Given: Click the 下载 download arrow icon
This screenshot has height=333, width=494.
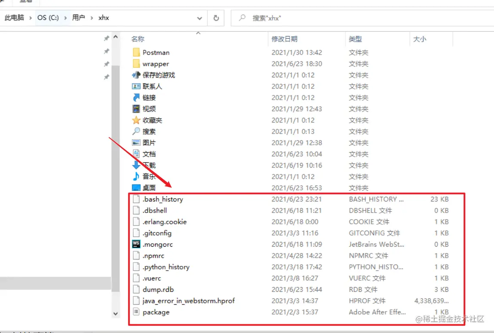Looking at the screenshot, I should 136,165.
